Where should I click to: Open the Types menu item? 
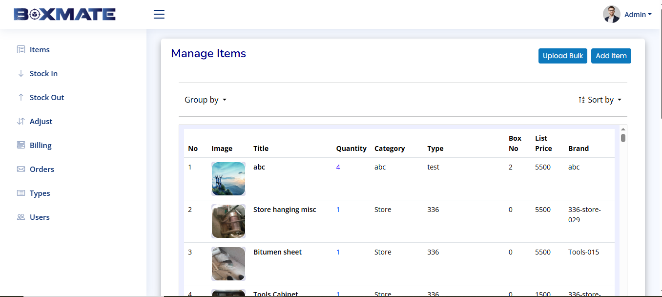(40, 193)
